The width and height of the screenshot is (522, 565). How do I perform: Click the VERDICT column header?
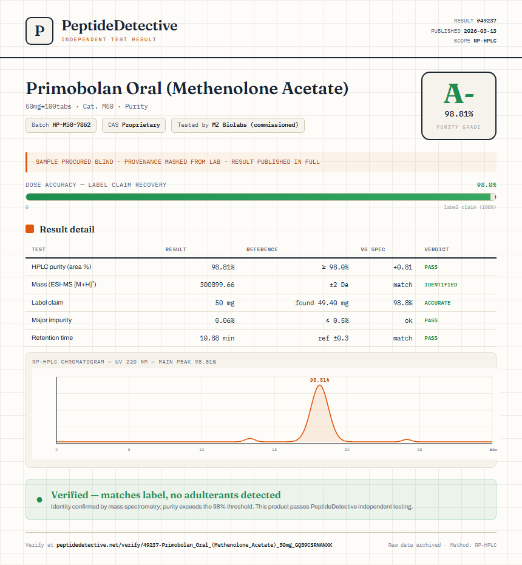tap(436, 249)
